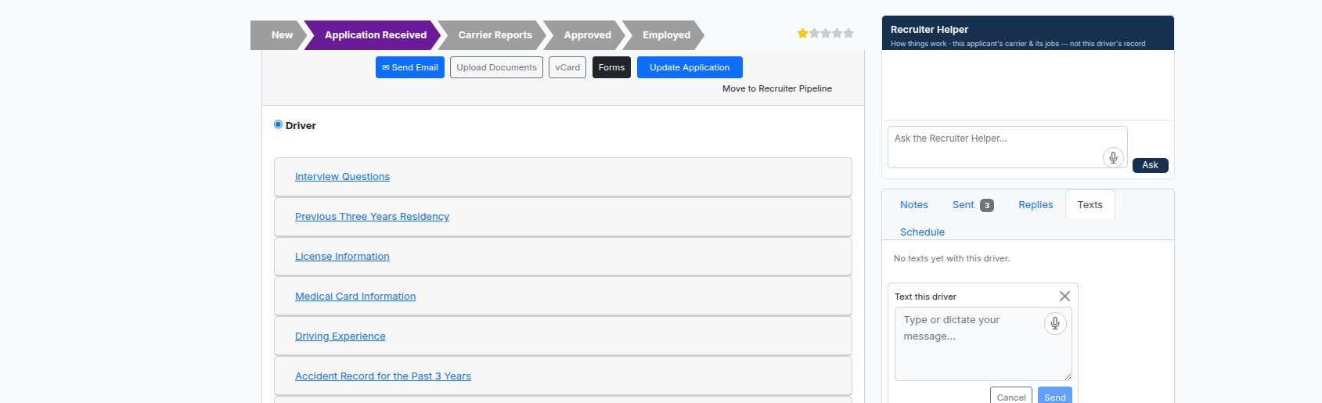The height and width of the screenshot is (403, 1322).
Task: Open the Notes tab
Action: [914, 205]
